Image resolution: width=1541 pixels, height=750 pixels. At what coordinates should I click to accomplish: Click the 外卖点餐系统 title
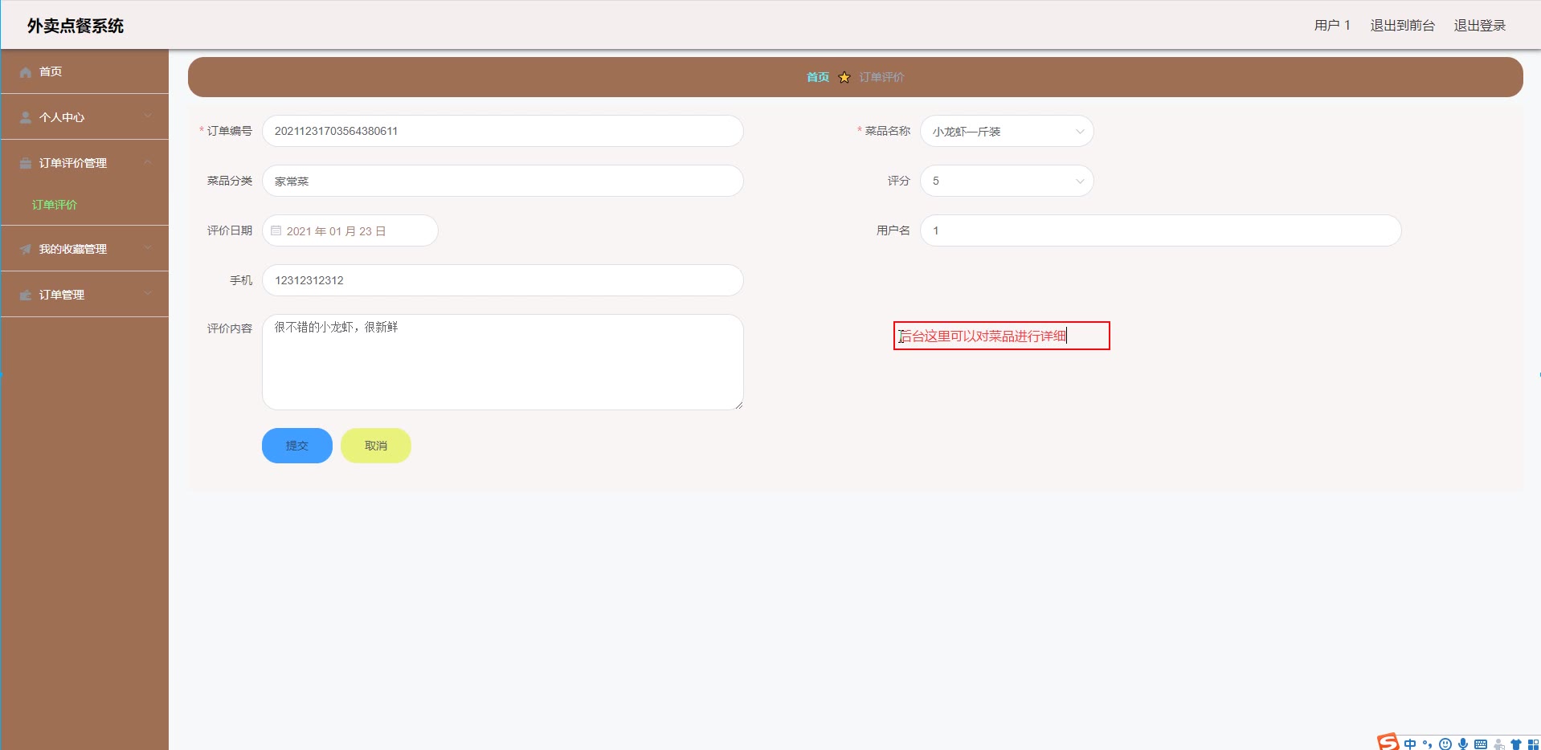click(x=76, y=26)
